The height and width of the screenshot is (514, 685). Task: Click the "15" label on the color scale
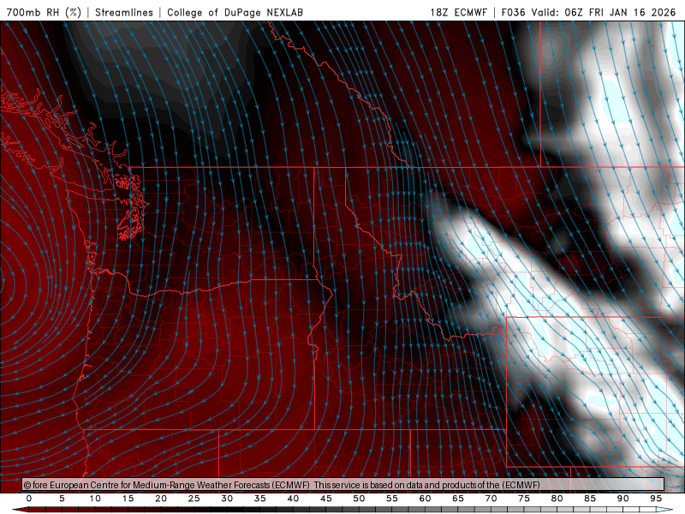(x=128, y=499)
